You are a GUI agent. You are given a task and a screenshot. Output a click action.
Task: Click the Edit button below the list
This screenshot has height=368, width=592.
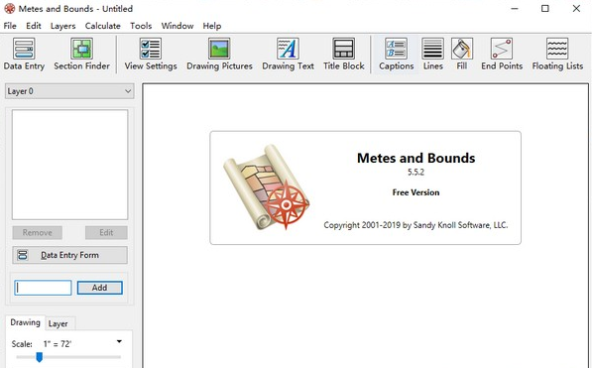tap(106, 232)
